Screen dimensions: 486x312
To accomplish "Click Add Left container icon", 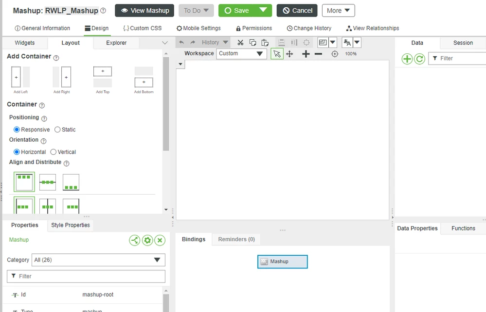I will tap(20, 77).
